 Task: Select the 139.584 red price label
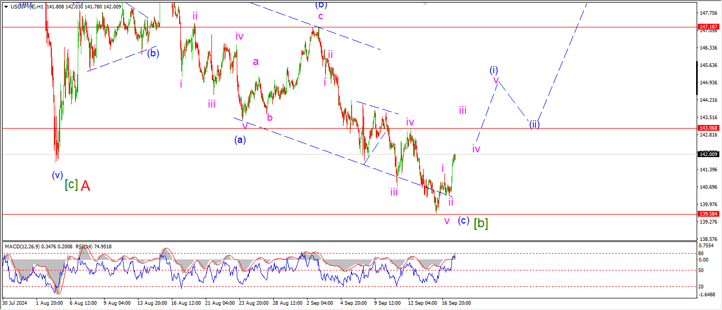point(707,214)
